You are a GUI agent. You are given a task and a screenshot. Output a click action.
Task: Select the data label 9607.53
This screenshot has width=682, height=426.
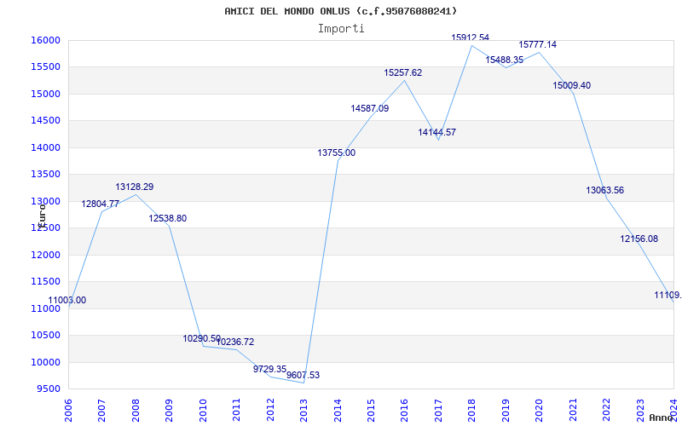[x=303, y=375]
